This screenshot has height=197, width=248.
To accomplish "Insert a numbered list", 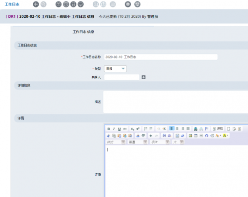I will point(146,129).
